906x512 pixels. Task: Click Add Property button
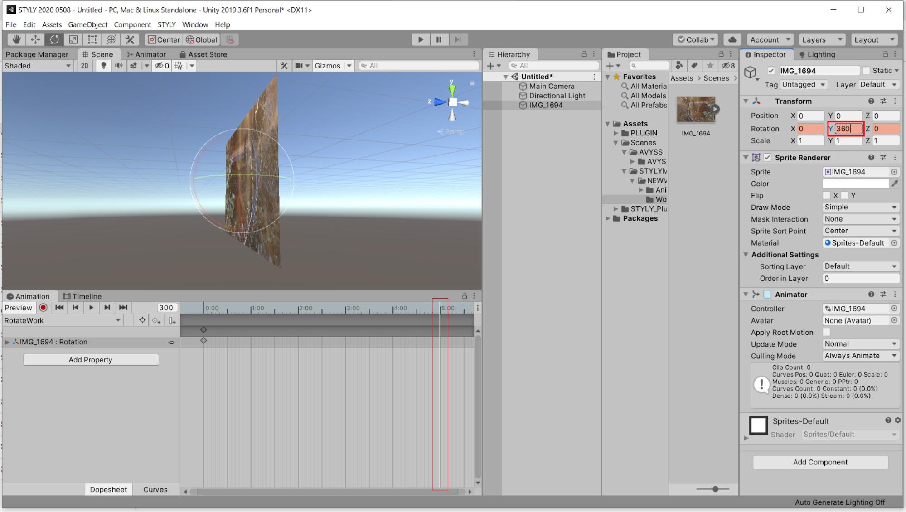[x=91, y=360]
